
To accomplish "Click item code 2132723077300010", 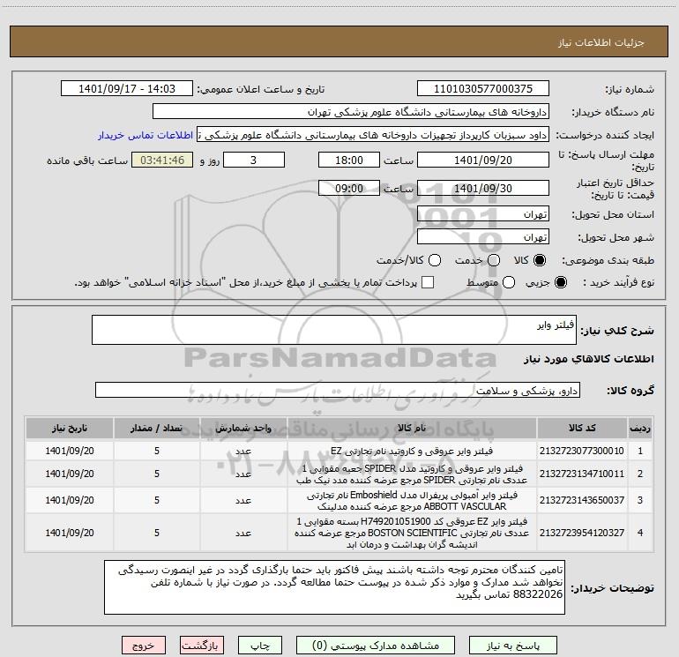I will tap(582, 451).
